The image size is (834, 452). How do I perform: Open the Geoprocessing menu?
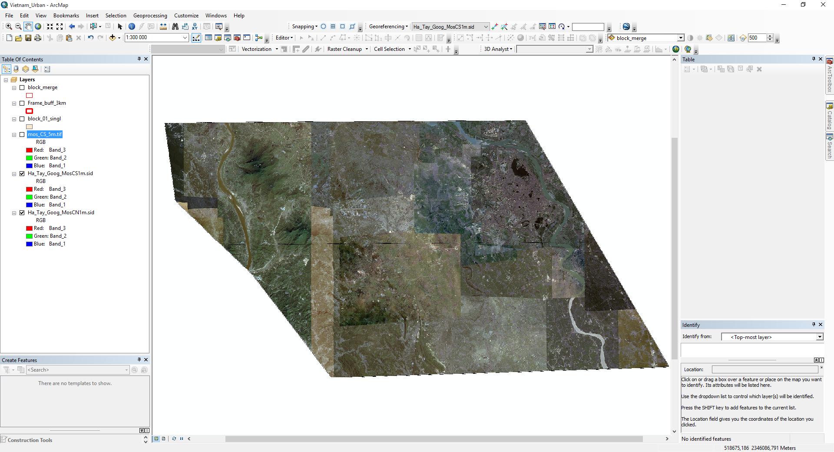150,15
